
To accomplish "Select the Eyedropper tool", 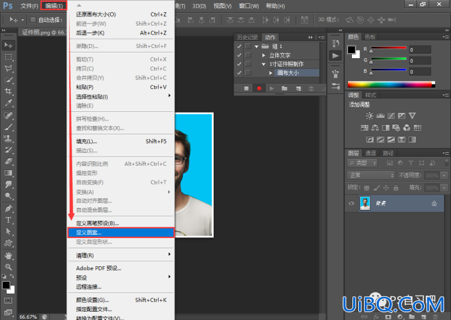I will [8, 103].
